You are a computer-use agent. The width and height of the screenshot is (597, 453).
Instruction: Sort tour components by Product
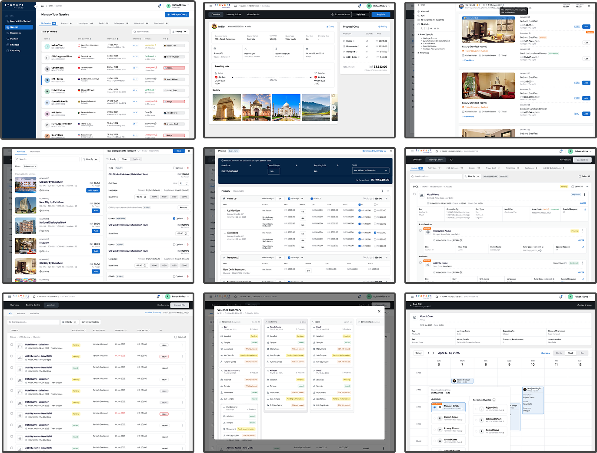136,159
